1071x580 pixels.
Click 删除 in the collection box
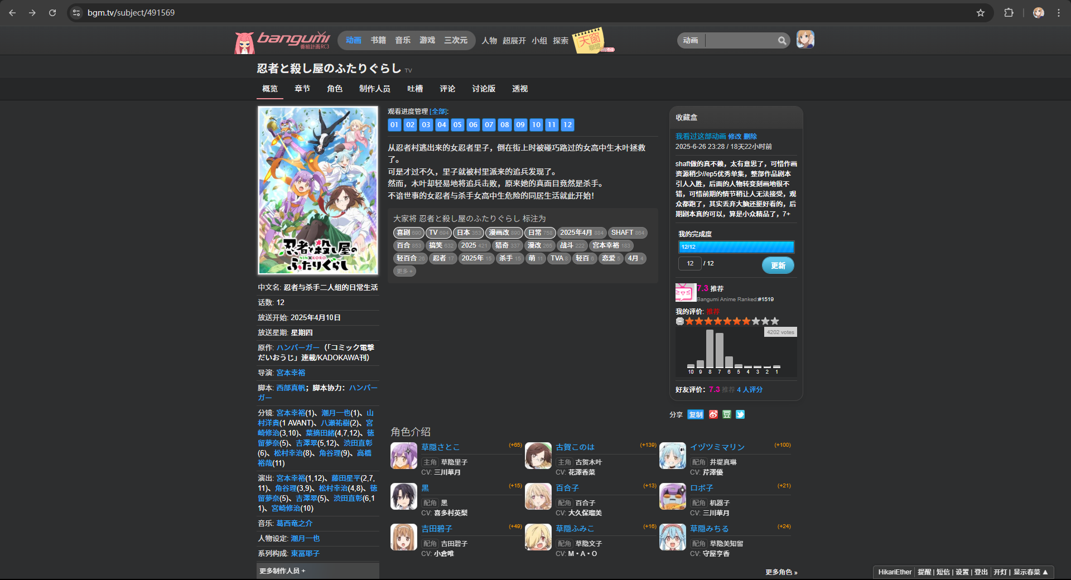pos(750,136)
